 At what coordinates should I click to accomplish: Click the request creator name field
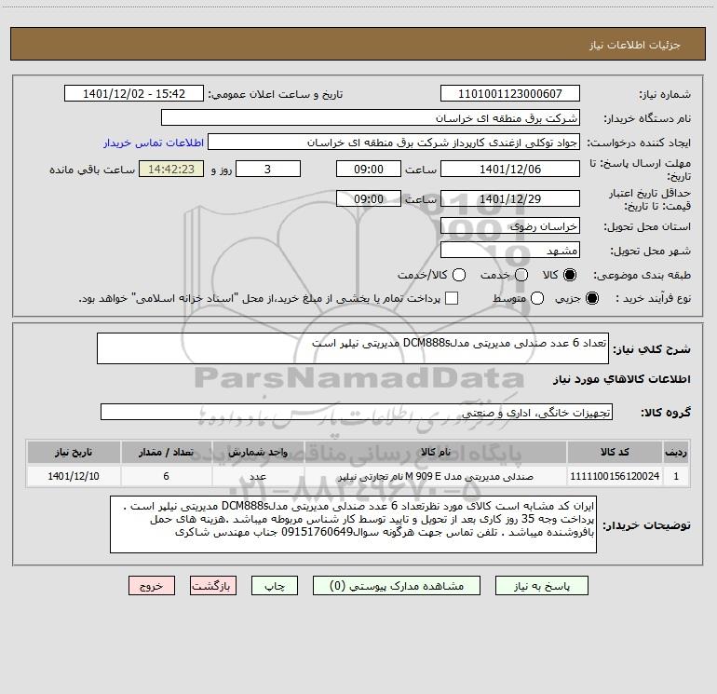394,142
